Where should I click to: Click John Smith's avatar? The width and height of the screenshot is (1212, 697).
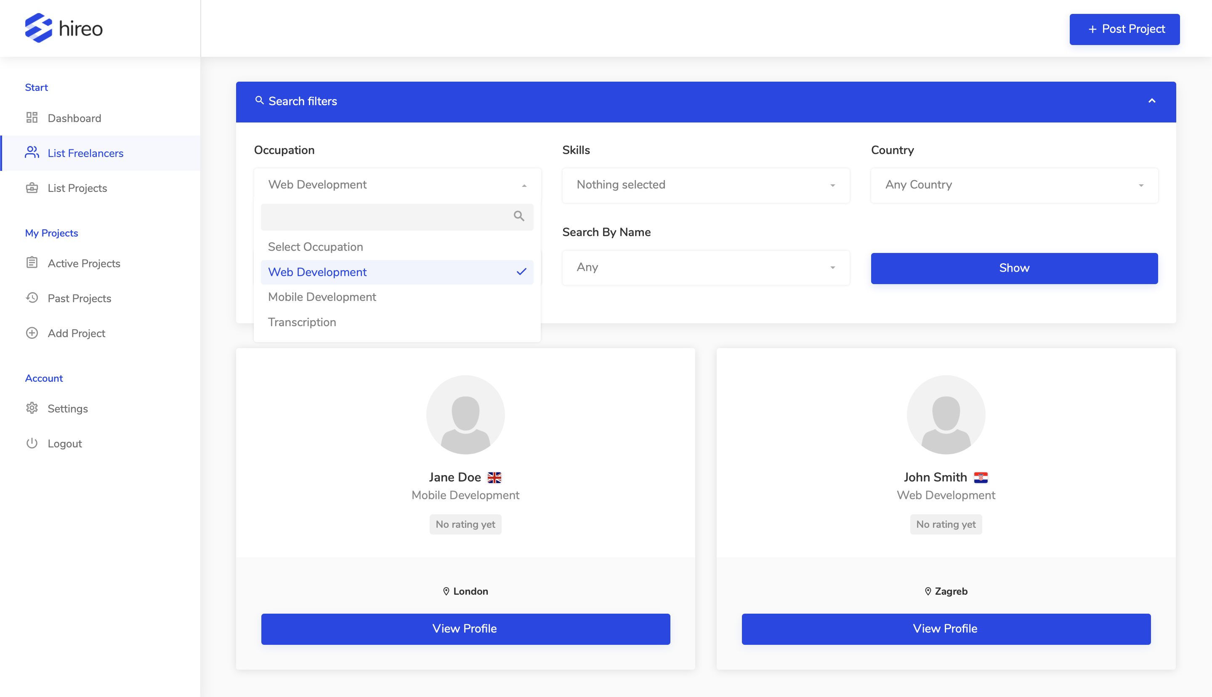pyautogui.click(x=946, y=415)
